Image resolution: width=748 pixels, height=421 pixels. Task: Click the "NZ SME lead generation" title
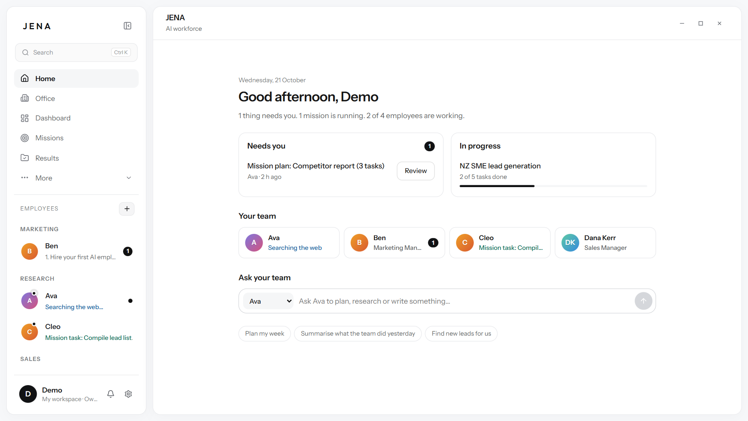[x=500, y=166]
